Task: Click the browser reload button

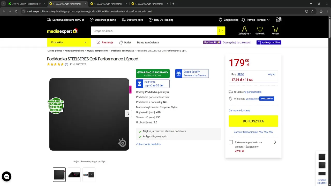Action: [16, 11]
